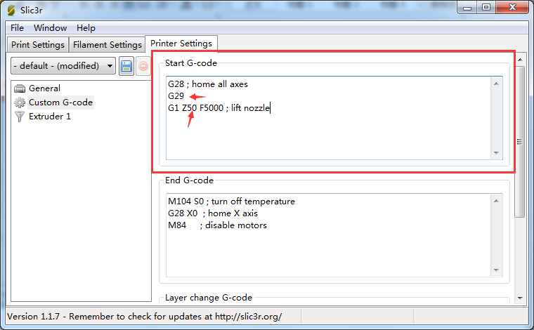Click the printer icon beside General
The width and height of the screenshot is (534, 330).
(20, 88)
